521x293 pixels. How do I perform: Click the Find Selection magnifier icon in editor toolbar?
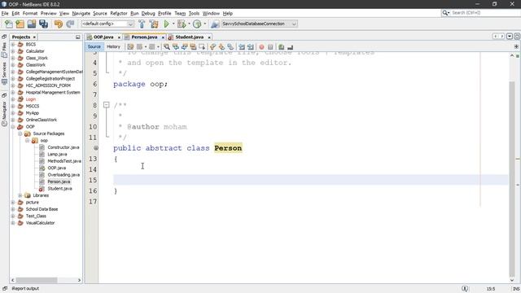pos(167,47)
